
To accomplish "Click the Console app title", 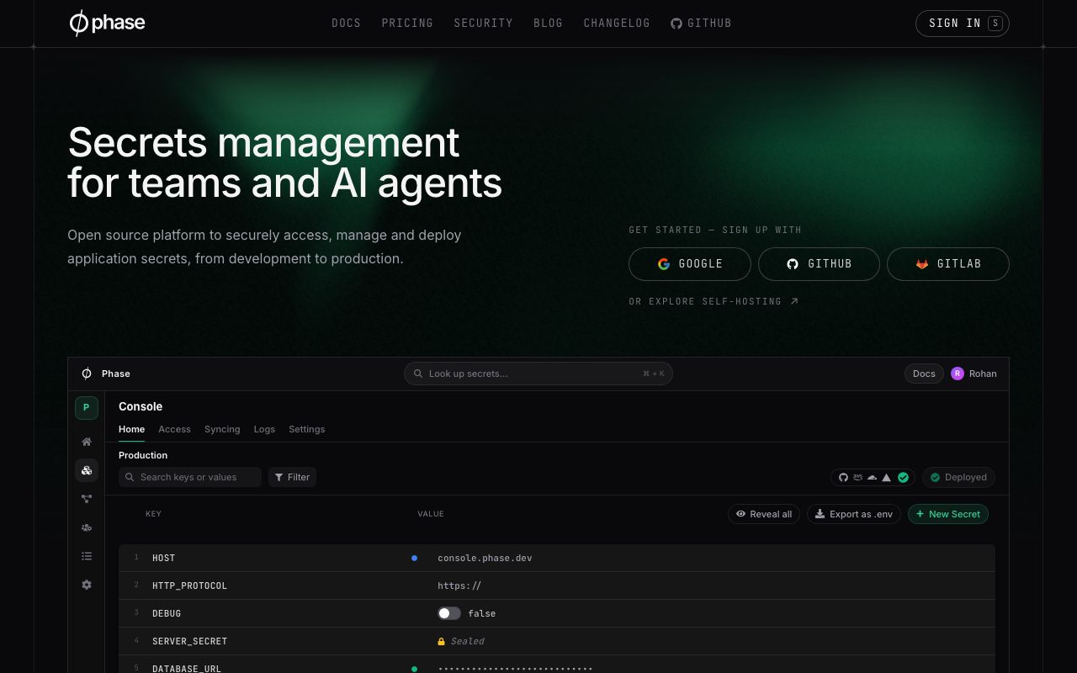I will [141, 406].
